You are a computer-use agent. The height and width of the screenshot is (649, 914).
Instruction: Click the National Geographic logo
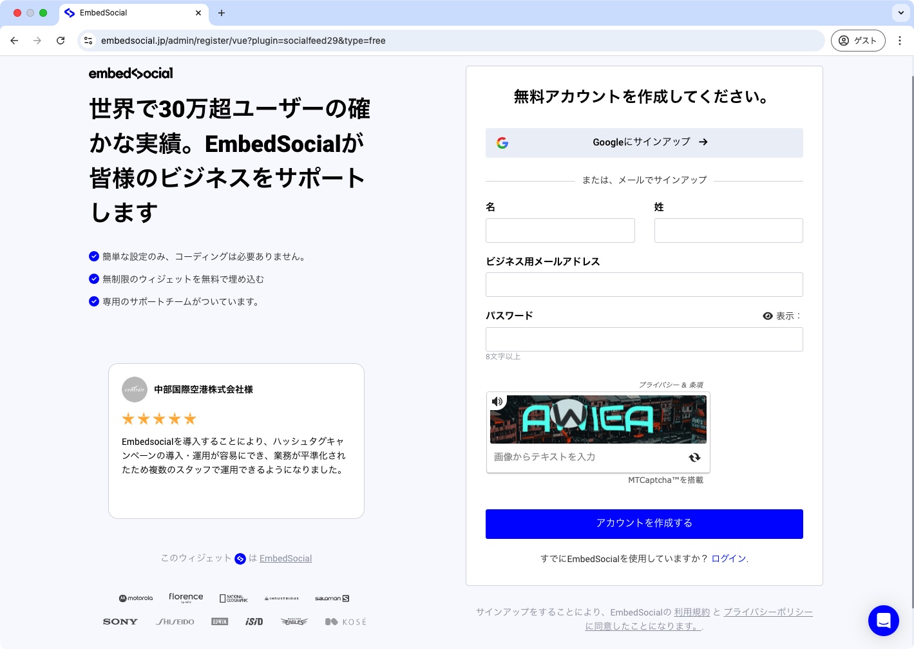(x=234, y=599)
